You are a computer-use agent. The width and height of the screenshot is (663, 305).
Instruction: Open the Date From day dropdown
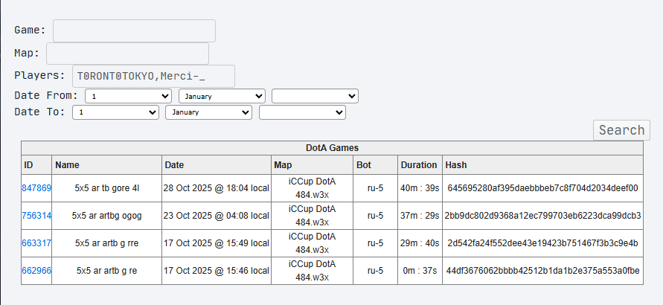pos(129,96)
